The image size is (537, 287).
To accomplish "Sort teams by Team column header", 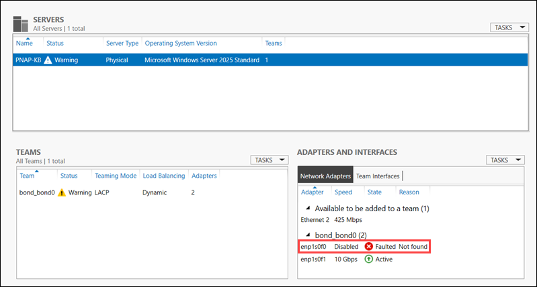I will tap(27, 176).
